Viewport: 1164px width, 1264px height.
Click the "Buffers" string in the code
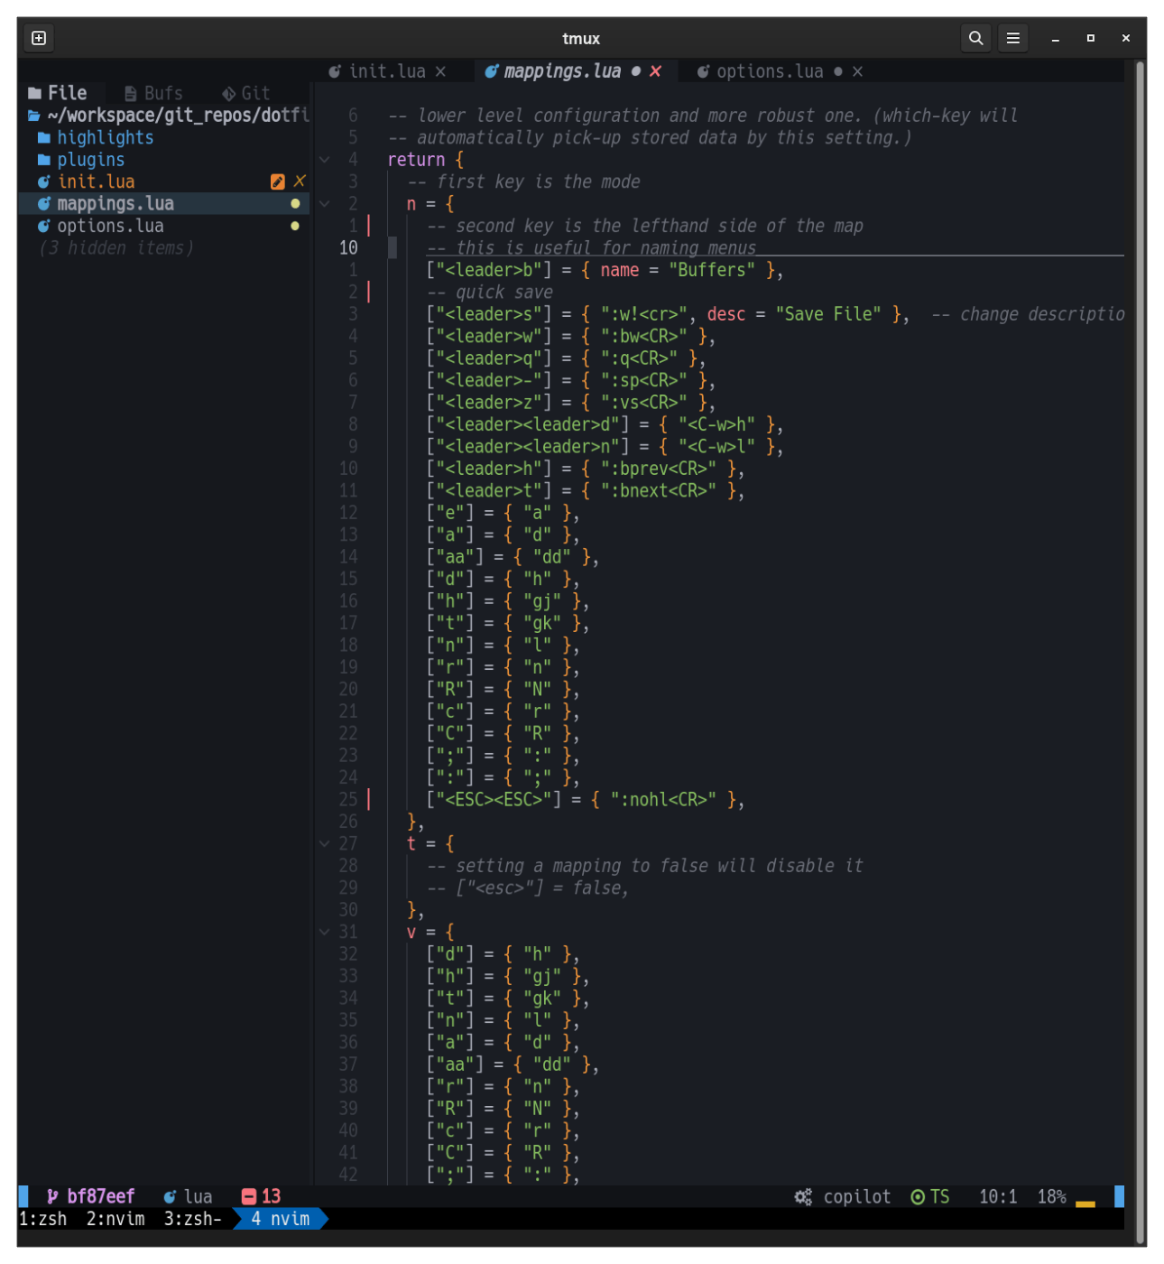click(x=712, y=270)
